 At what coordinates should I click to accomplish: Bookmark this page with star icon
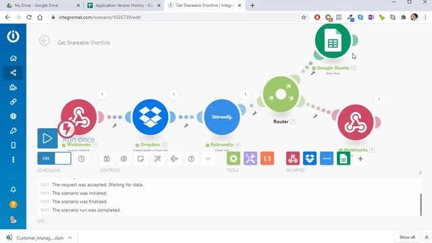coord(304,17)
